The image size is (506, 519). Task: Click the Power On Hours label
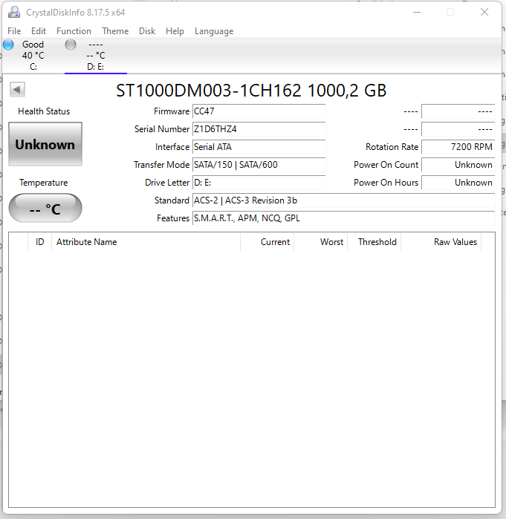click(x=386, y=183)
